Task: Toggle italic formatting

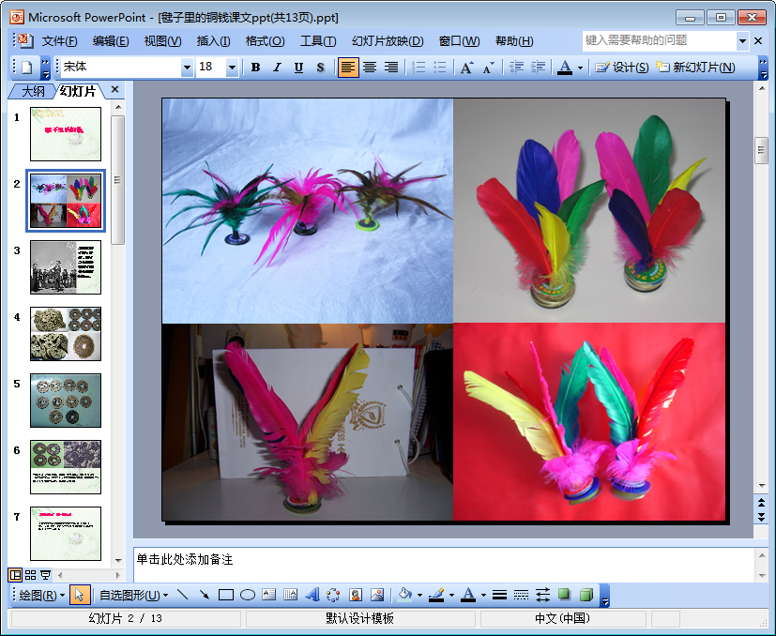Action: point(277,68)
